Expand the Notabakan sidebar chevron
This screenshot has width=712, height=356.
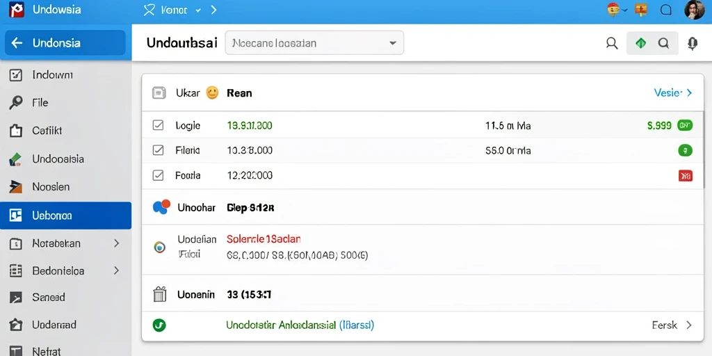(116, 243)
